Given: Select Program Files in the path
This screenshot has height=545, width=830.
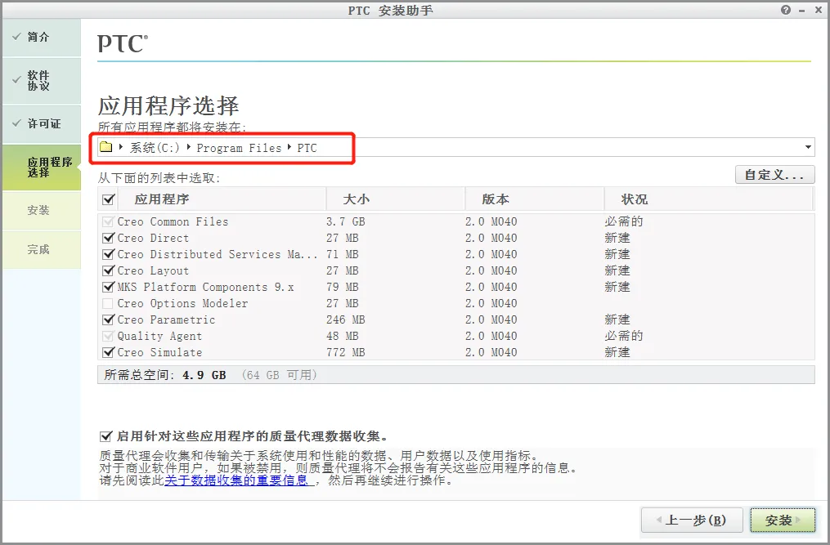Looking at the screenshot, I should click(239, 148).
